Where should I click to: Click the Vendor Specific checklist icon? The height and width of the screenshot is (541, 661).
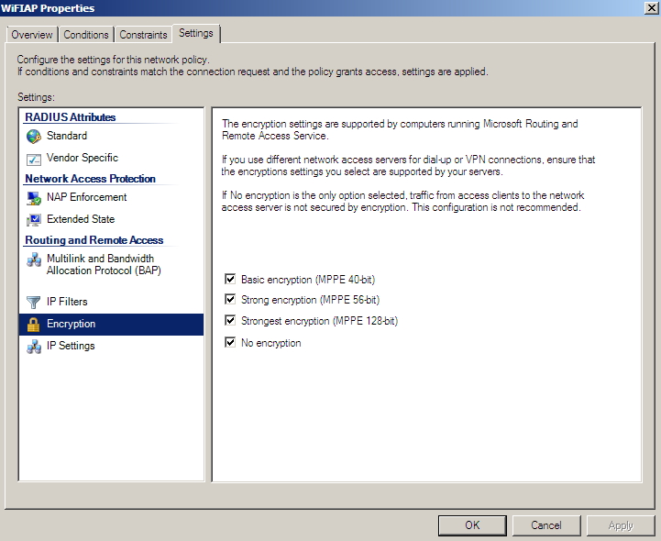tap(34, 159)
